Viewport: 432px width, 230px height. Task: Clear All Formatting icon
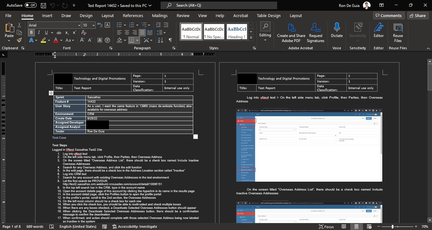coord(84,33)
